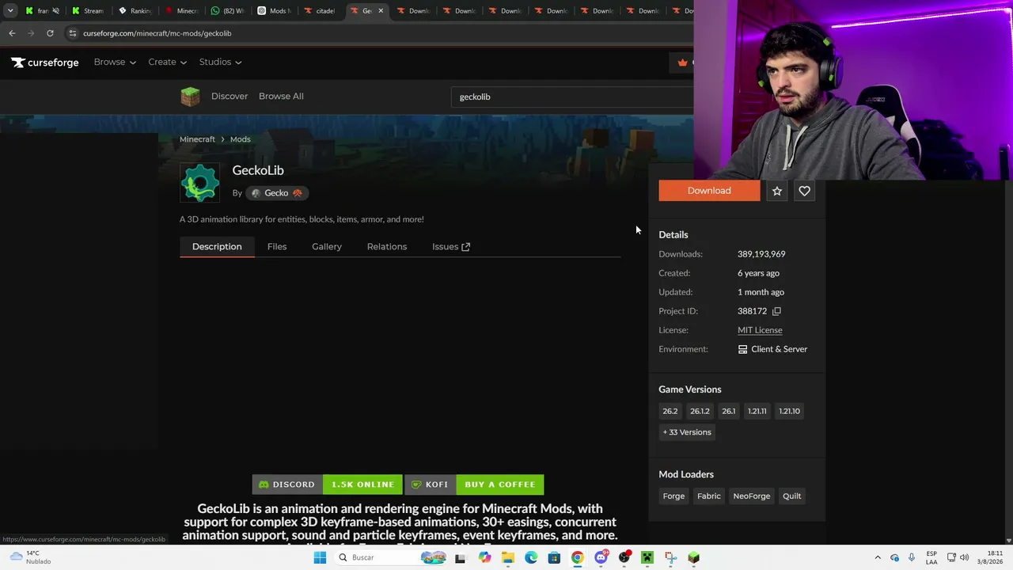Screen dimensions: 1013x570
Task: Click the orange Download button
Action: tap(709, 191)
